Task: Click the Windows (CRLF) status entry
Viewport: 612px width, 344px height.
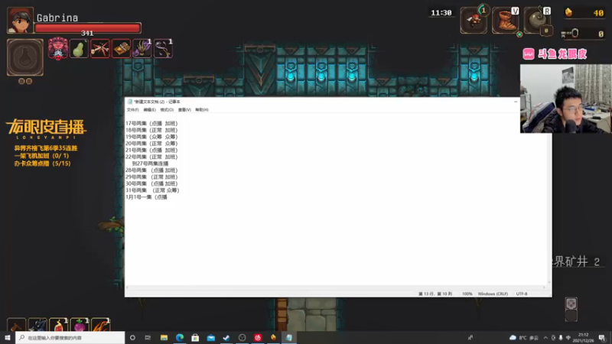Action: point(493,294)
